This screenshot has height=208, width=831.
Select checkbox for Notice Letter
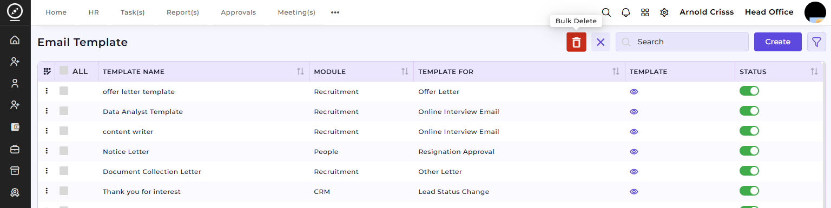point(64,151)
